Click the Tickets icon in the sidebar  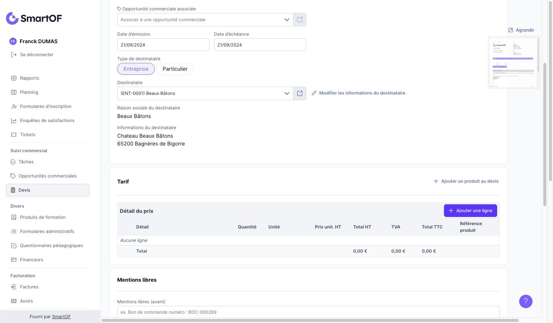14,135
